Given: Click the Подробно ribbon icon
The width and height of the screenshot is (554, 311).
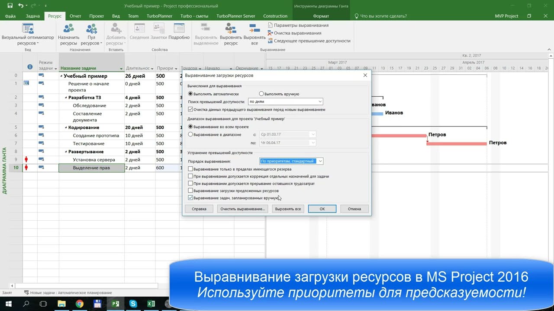Looking at the screenshot, I should click(x=179, y=29).
